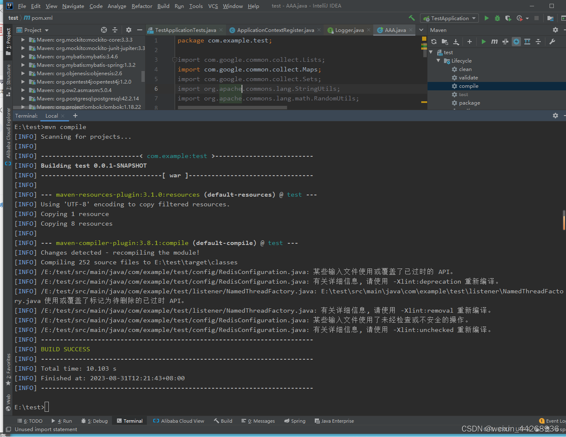Viewport: 566px width, 437px height.
Task: Click the green hammer Build Project icon
Action: pos(412,18)
